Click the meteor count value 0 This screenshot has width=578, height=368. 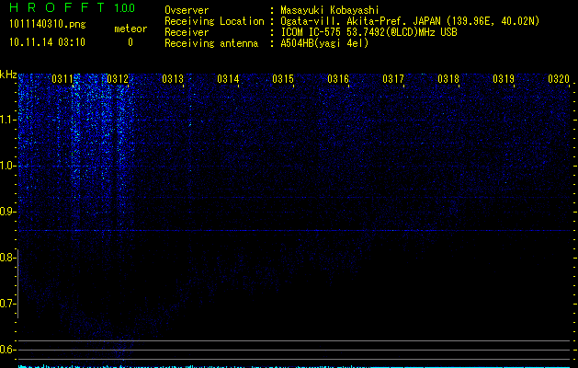(130, 42)
